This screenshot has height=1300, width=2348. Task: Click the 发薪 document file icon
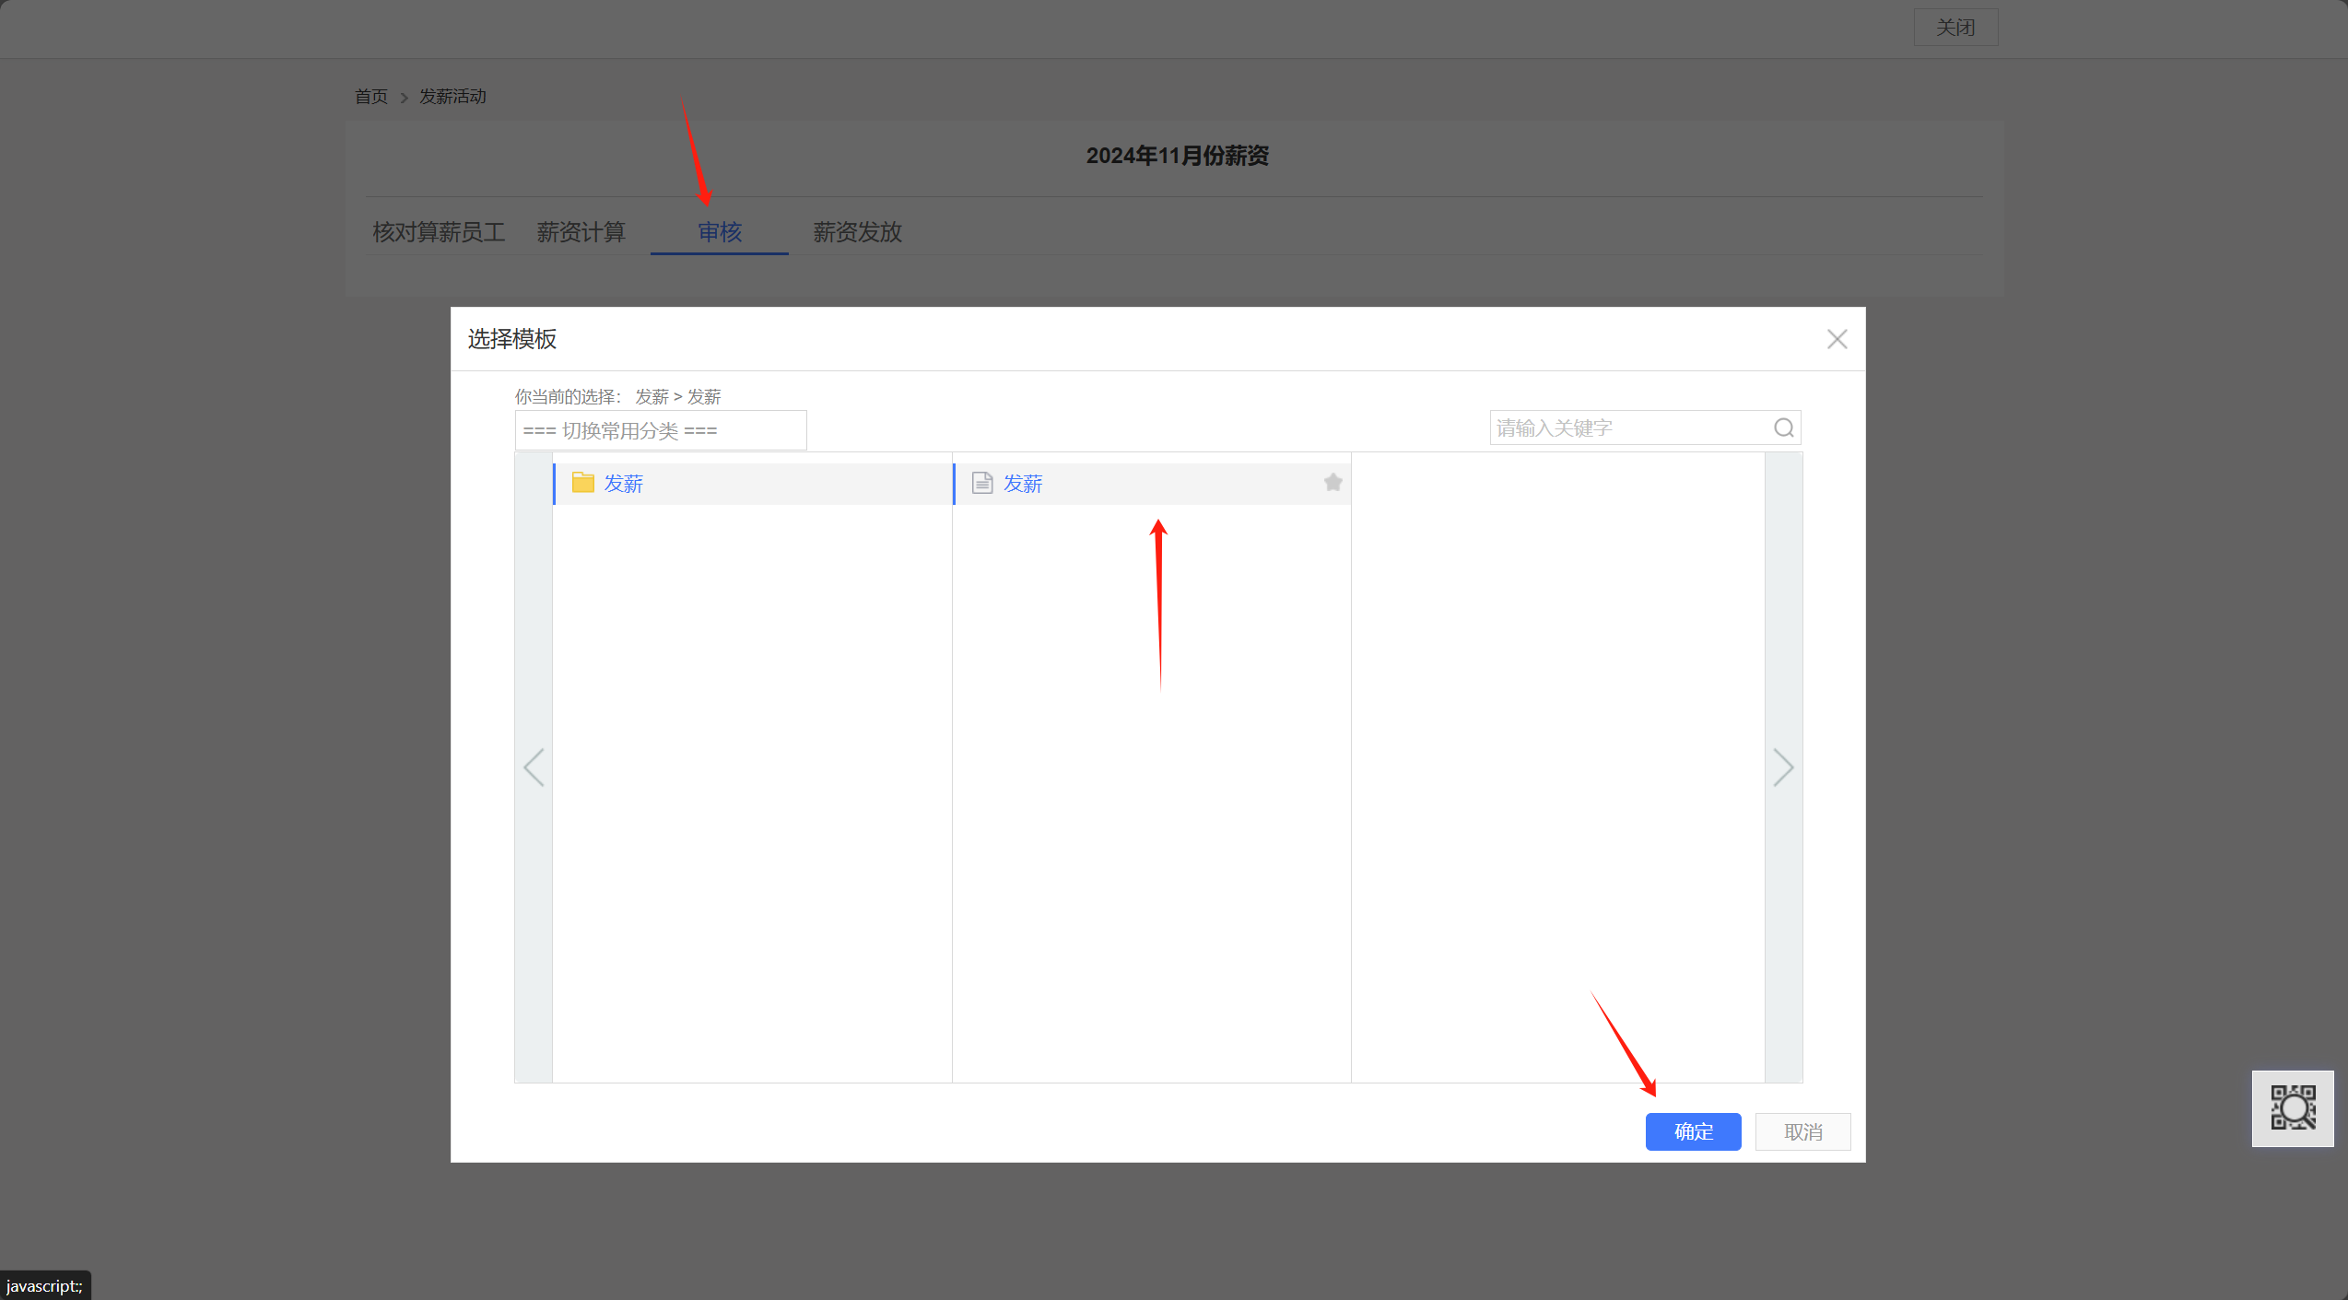tap(982, 483)
